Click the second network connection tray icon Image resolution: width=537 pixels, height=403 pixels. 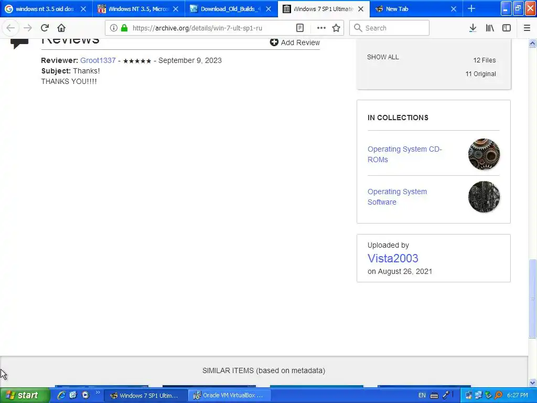(478, 395)
